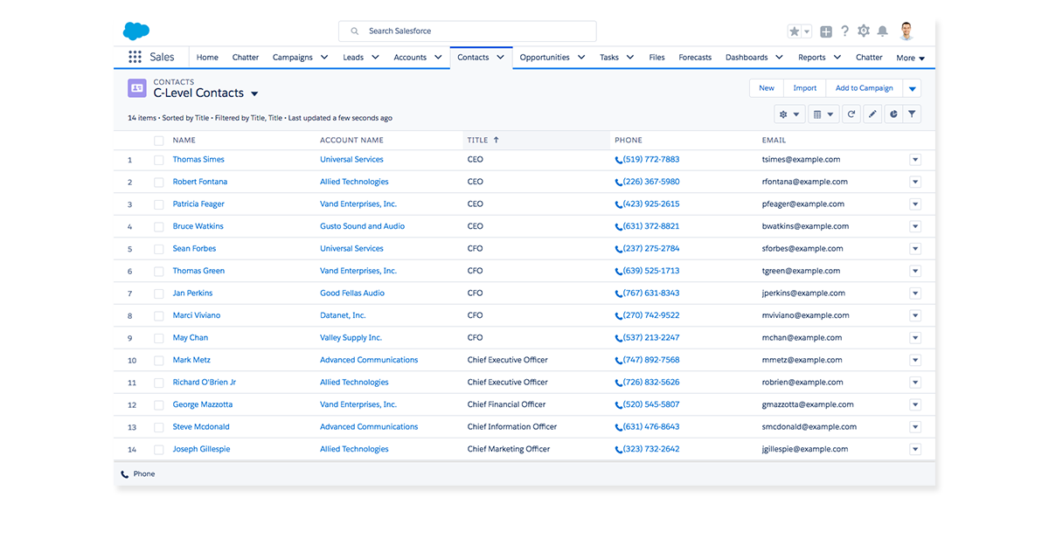
Task: Click the Help question mark icon
Action: click(x=844, y=31)
